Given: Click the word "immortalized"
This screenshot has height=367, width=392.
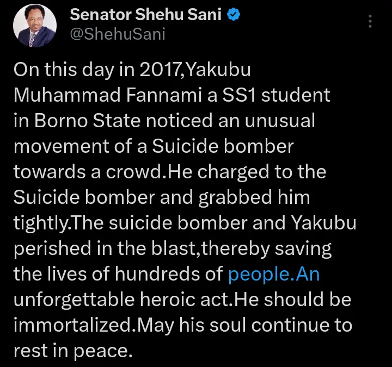Looking at the screenshot, I should [73, 326].
